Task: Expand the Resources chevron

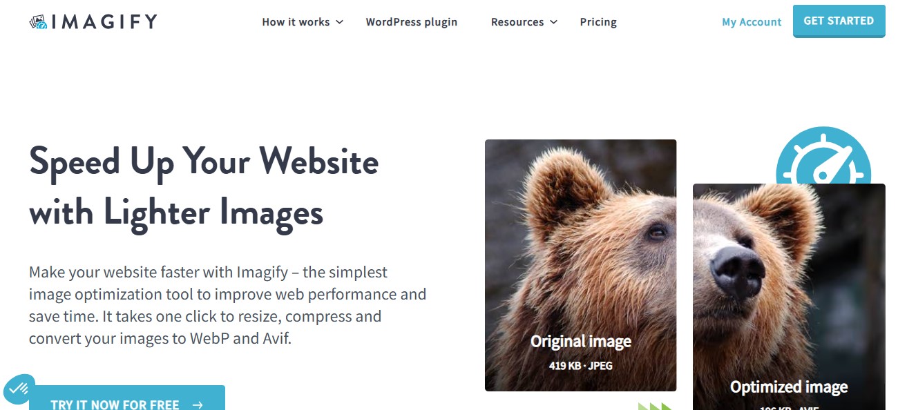Action: click(553, 22)
